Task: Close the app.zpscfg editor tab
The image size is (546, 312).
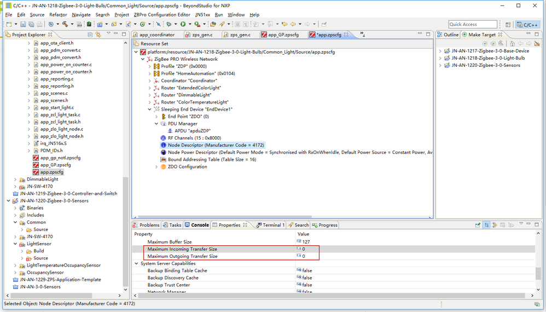Action: [346, 34]
